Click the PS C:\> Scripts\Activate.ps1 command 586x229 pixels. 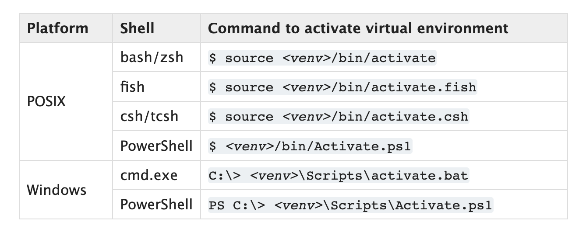point(350,205)
